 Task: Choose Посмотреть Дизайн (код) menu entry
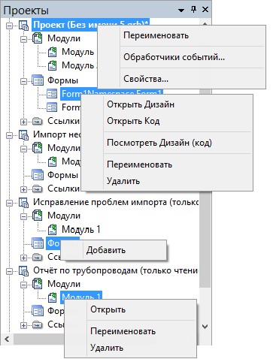[x=159, y=143]
